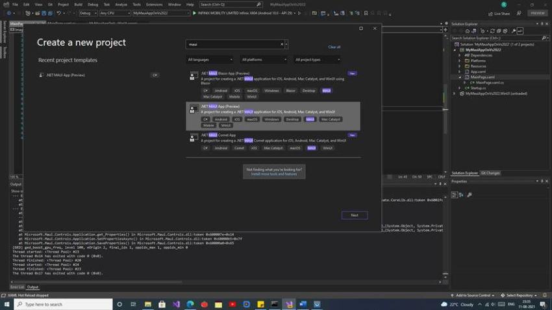This screenshot has height=310, width=552.
Task: Click the user account avatar icon
Action: (x=504, y=5)
